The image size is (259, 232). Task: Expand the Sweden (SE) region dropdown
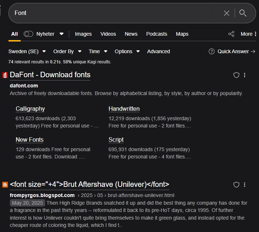[27, 51]
